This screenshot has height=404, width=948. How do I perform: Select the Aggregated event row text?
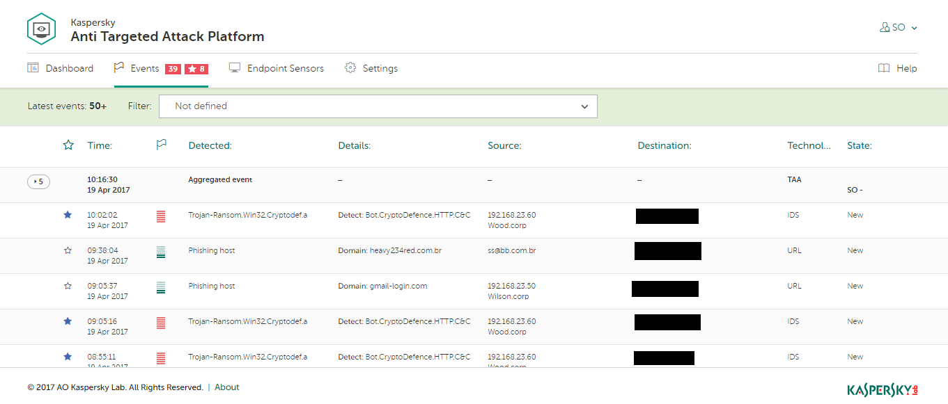click(220, 179)
